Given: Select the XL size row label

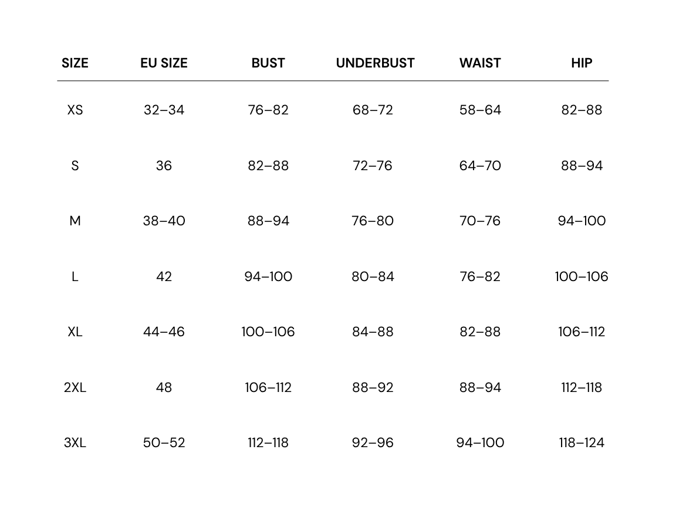Looking at the screenshot, I should [x=75, y=332].
